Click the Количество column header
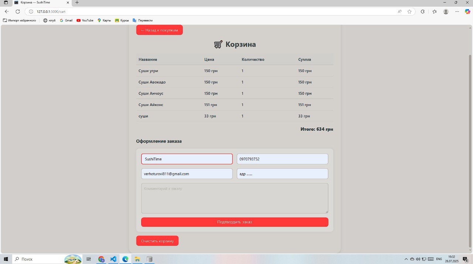Viewport: 473px width, 264px height. coord(253,59)
